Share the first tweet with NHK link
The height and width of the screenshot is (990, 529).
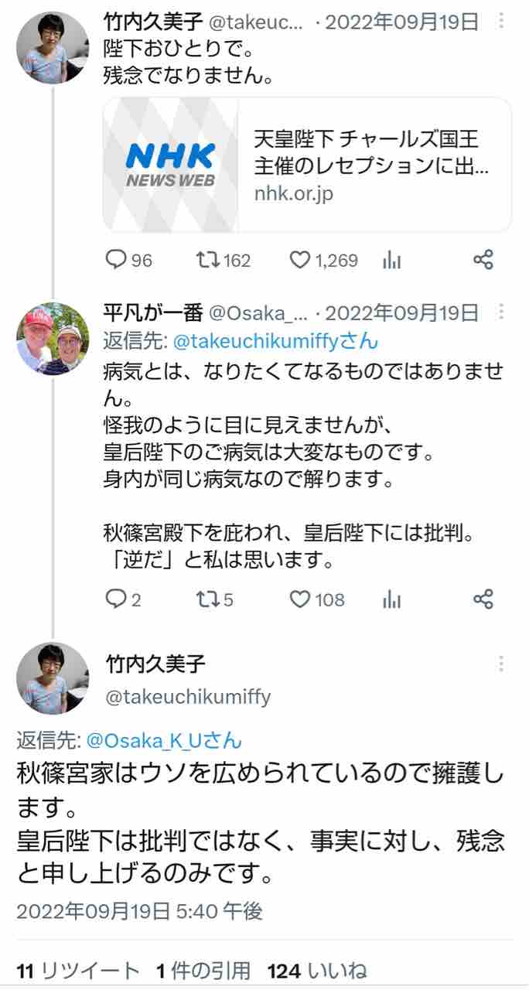pos(483,261)
